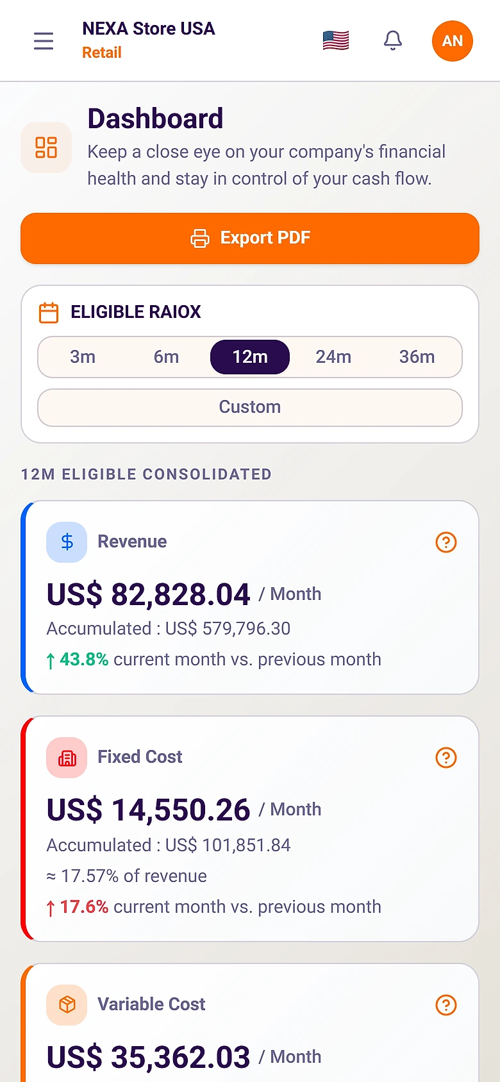Click the Variable Cost card title
500x1082 pixels.
[x=151, y=1004]
